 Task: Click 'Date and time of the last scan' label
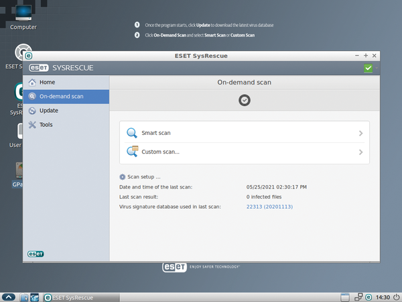click(x=155, y=187)
